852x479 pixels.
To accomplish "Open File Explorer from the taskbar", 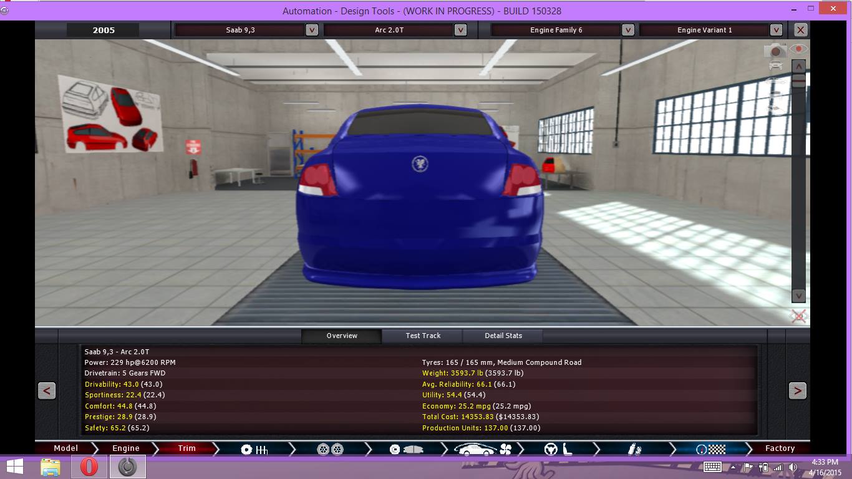I will [51, 467].
